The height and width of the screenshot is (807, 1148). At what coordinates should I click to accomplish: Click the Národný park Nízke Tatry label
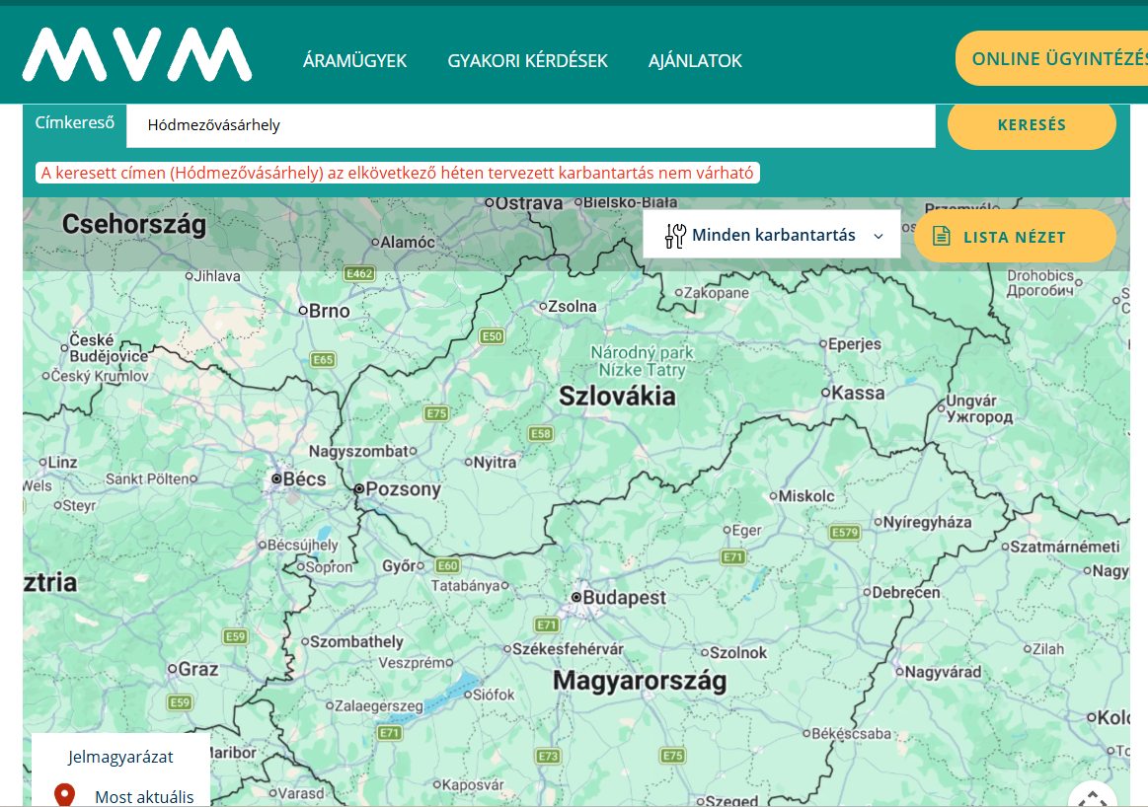[642, 361]
